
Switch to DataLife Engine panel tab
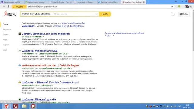coord(60,2)
